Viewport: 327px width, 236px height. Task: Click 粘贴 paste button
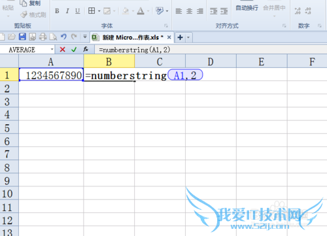tap(8, 8)
